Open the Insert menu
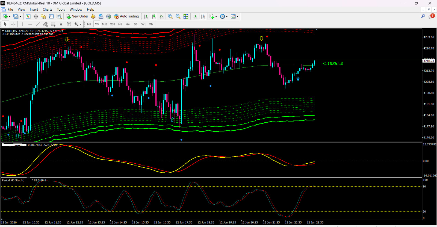Image resolution: width=437 pixels, height=227 pixels. (34, 9)
